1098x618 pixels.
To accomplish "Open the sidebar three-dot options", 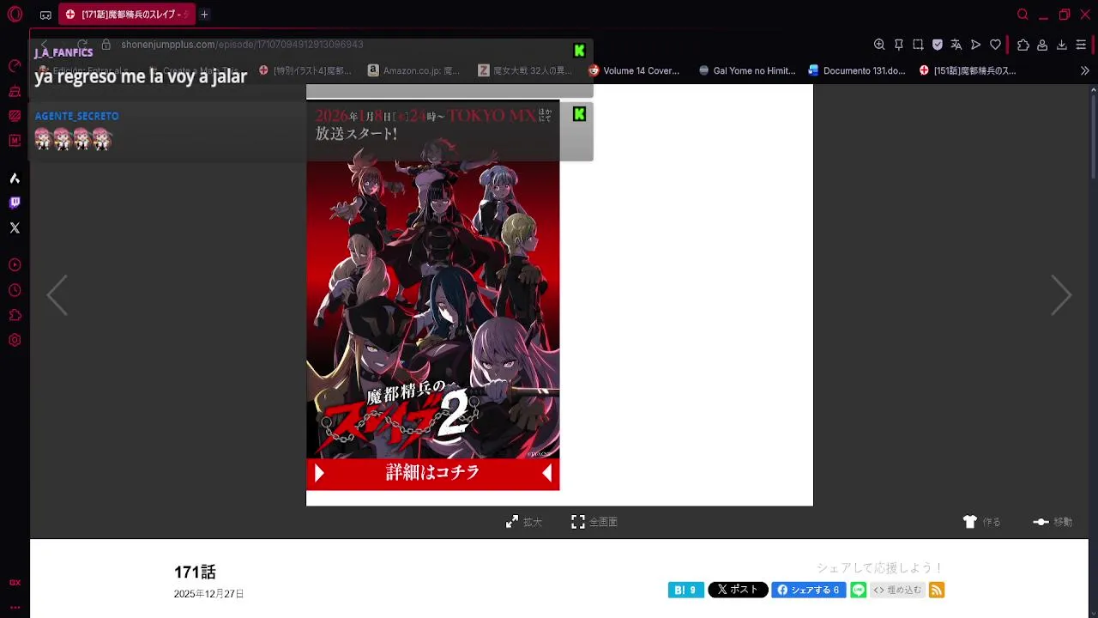I will tap(15, 607).
